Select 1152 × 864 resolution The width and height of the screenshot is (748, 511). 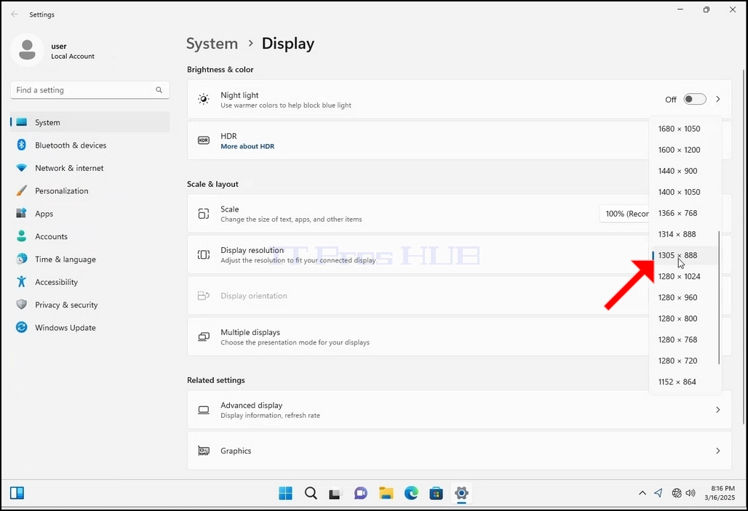685,382
